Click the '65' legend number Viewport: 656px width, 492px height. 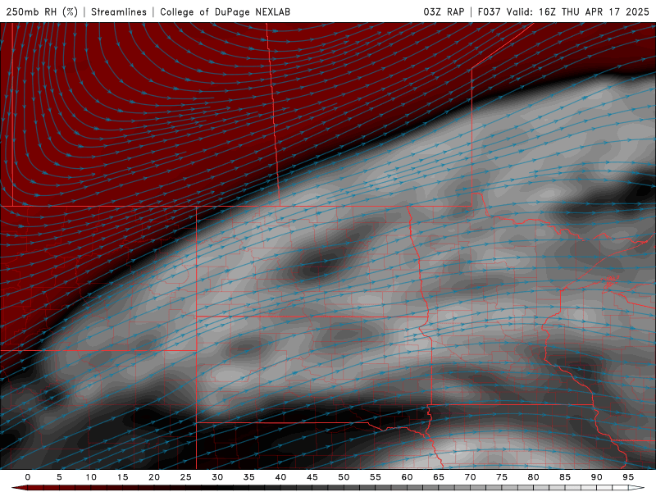point(439,477)
